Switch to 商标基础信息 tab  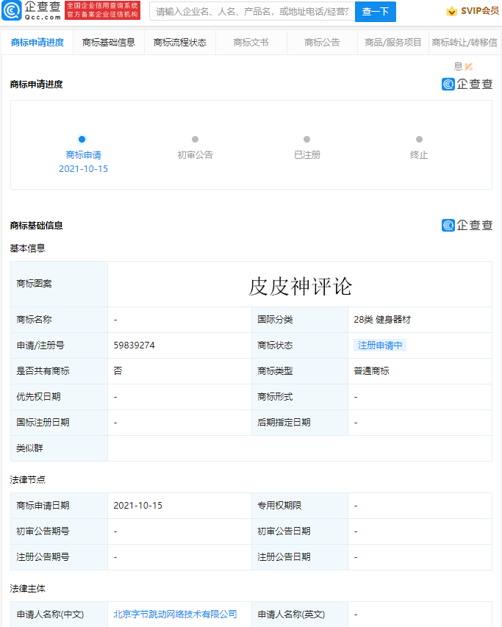point(109,43)
